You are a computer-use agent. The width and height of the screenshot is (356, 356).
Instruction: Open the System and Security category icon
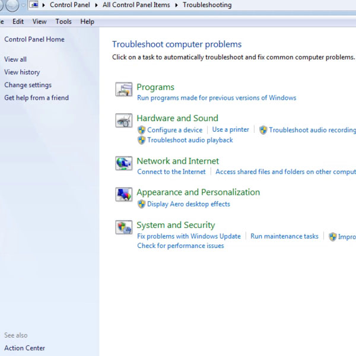coord(124,227)
